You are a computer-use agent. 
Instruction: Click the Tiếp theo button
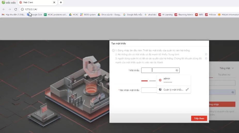tap(199, 118)
